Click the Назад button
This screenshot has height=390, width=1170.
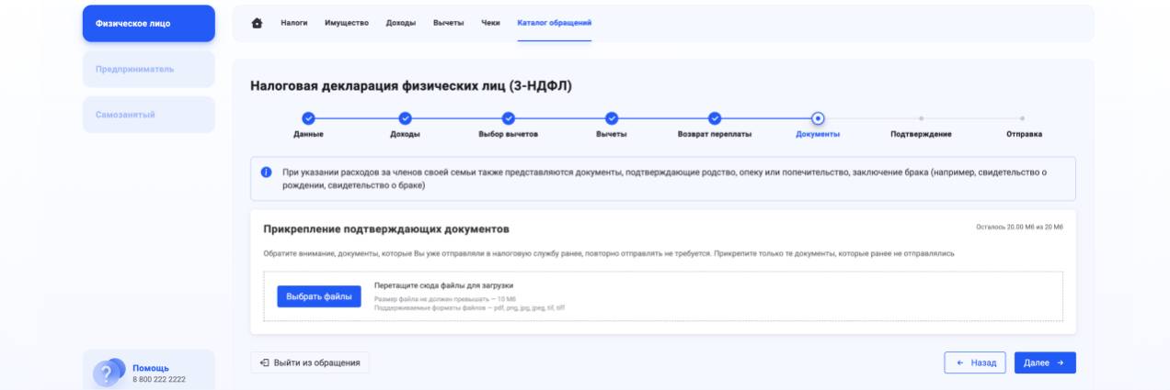(x=975, y=362)
